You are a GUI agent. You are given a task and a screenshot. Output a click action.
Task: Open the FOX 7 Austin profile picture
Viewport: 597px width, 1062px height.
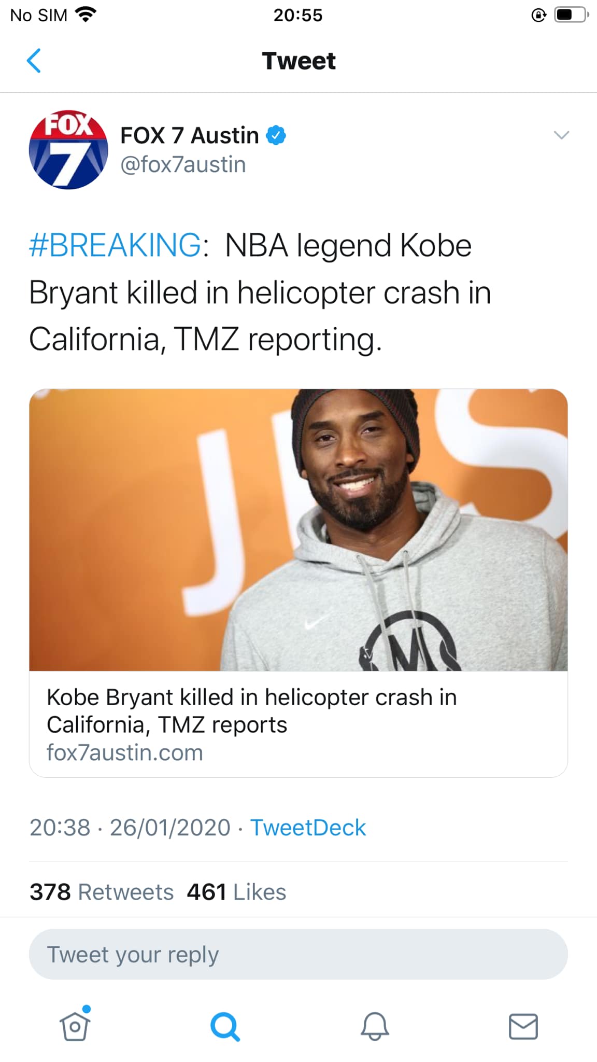click(68, 150)
